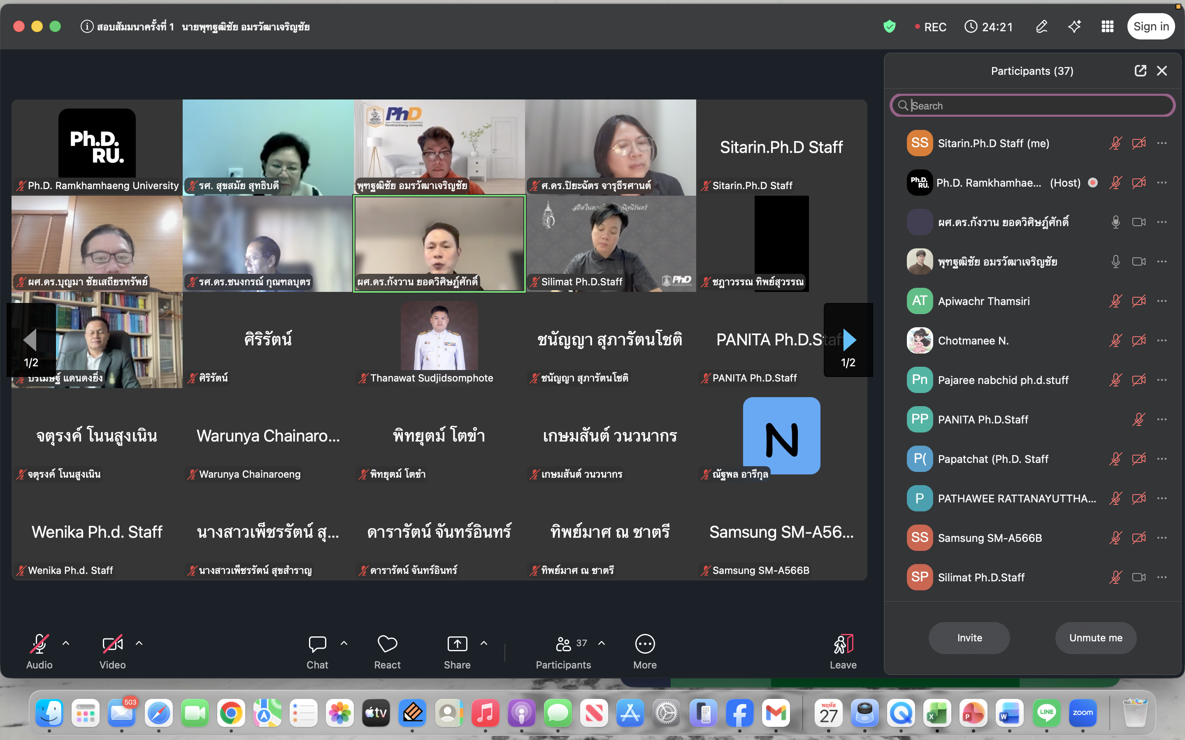
Task: Go to the next gallery page
Action: point(848,340)
